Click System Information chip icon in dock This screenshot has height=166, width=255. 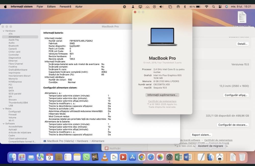coord(220,157)
